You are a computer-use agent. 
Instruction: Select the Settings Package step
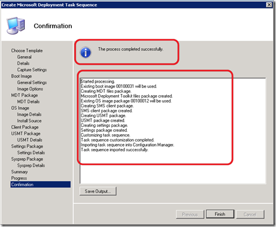[x=27, y=147]
